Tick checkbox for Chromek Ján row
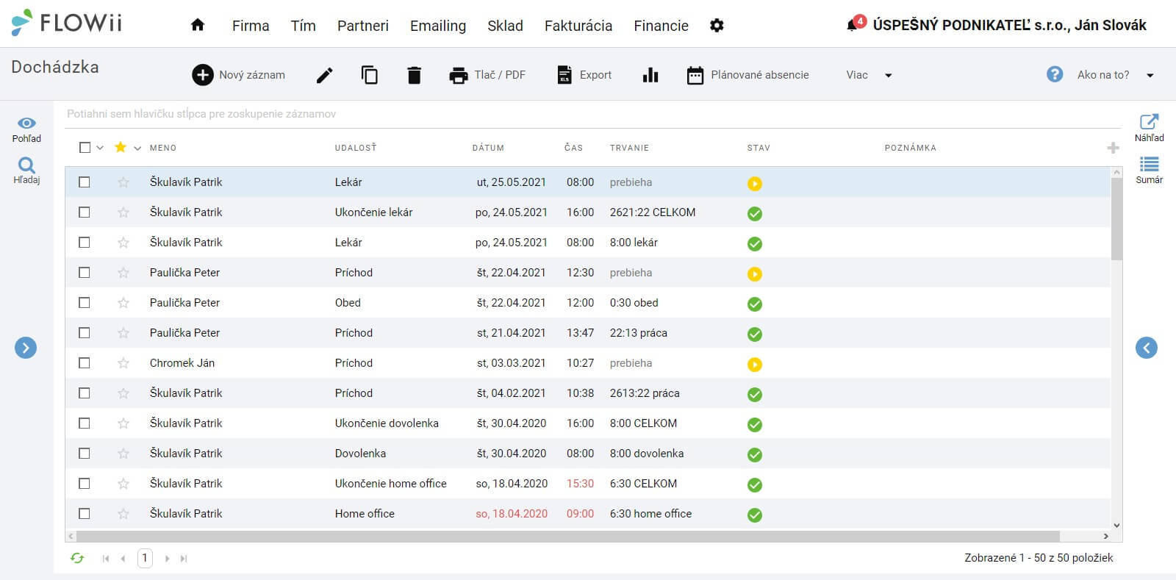The width and height of the screenshot is (1176, 580). (x=85, y=363)
